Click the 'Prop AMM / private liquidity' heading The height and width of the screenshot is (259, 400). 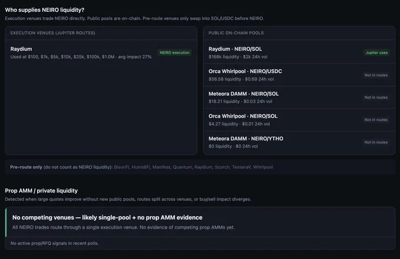click(41, 191)
